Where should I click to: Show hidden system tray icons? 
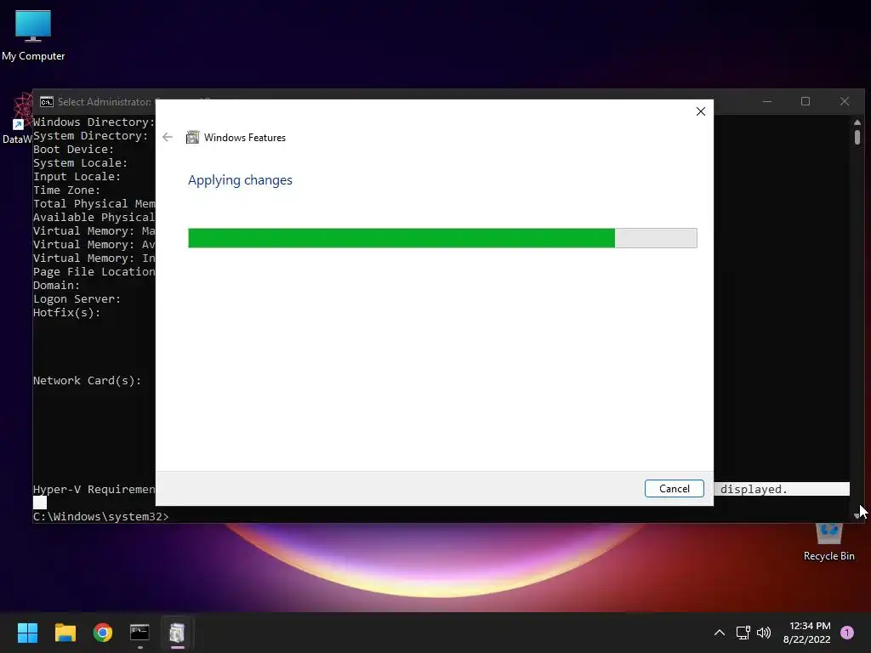(x=719, y=633)
